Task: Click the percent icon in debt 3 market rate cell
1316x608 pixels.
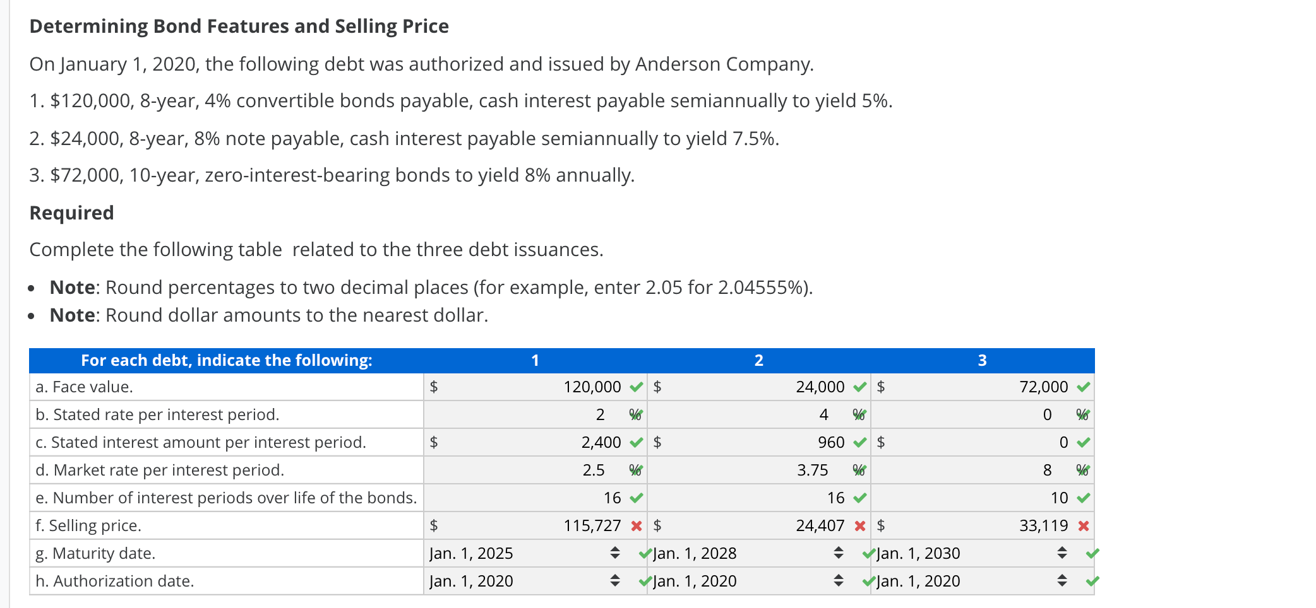Action: pos(1082,470)
